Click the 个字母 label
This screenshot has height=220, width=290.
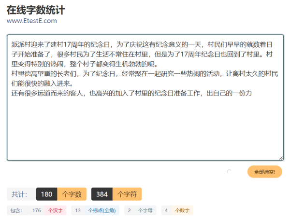(145, 210)
